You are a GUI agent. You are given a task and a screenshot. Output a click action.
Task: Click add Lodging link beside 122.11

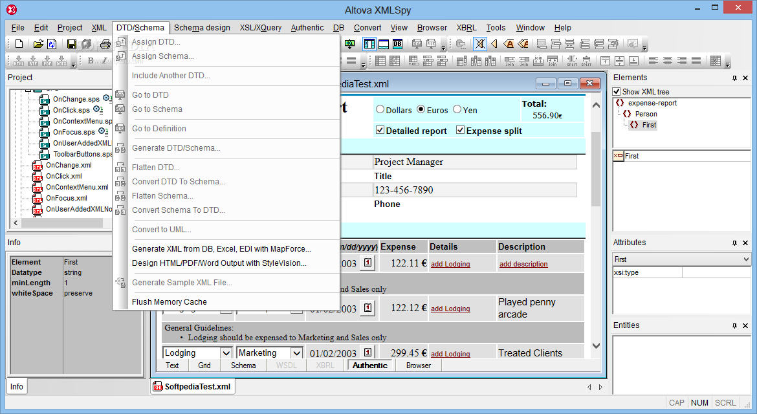pyautogui.click(x=450, y=264)
